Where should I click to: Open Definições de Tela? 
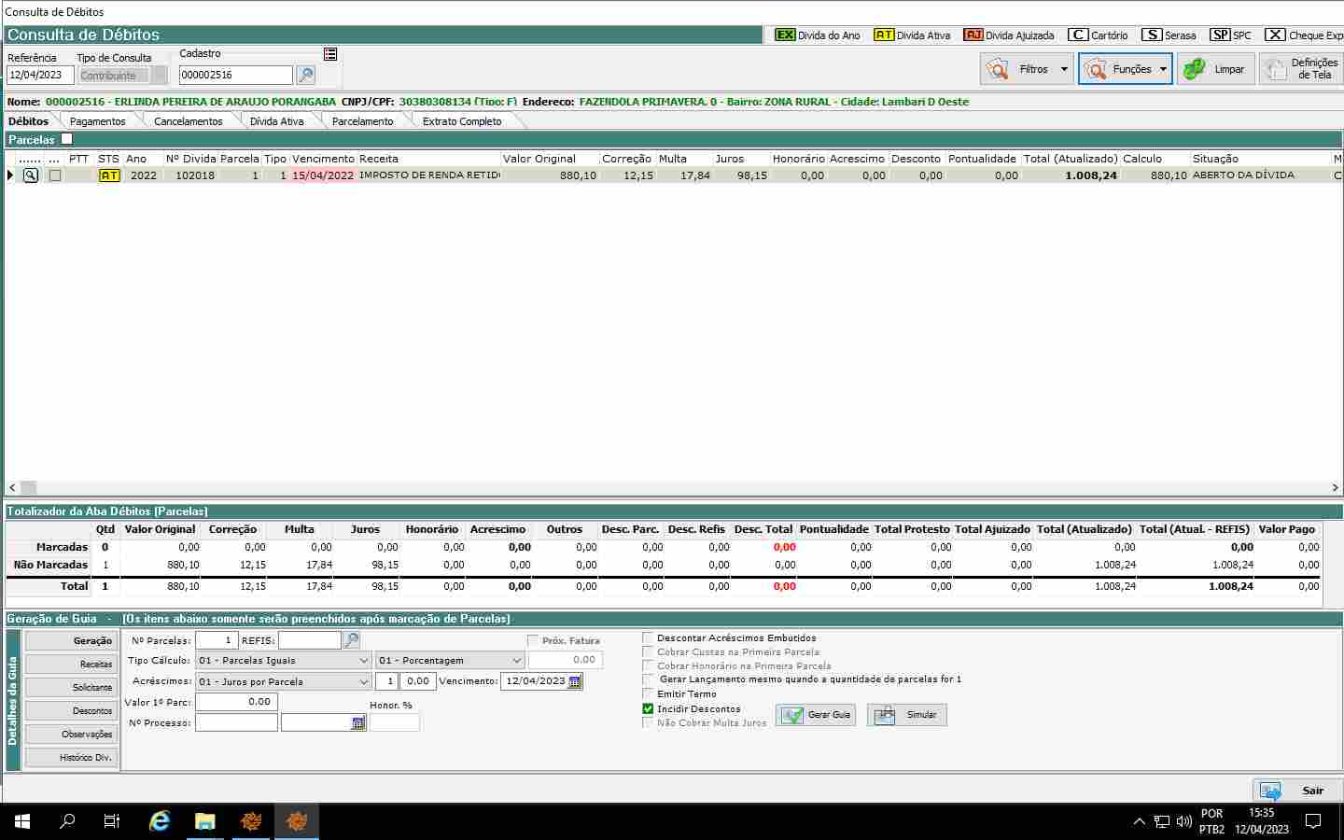(1301, 69)
